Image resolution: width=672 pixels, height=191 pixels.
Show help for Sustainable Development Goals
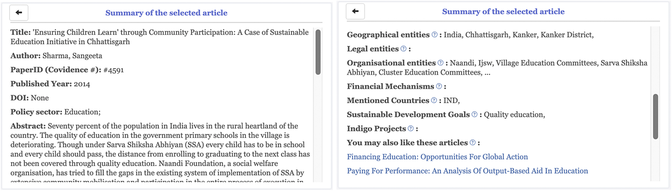click(x=475, y=115)
